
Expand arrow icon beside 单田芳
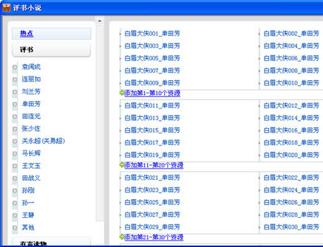point(15,104)
